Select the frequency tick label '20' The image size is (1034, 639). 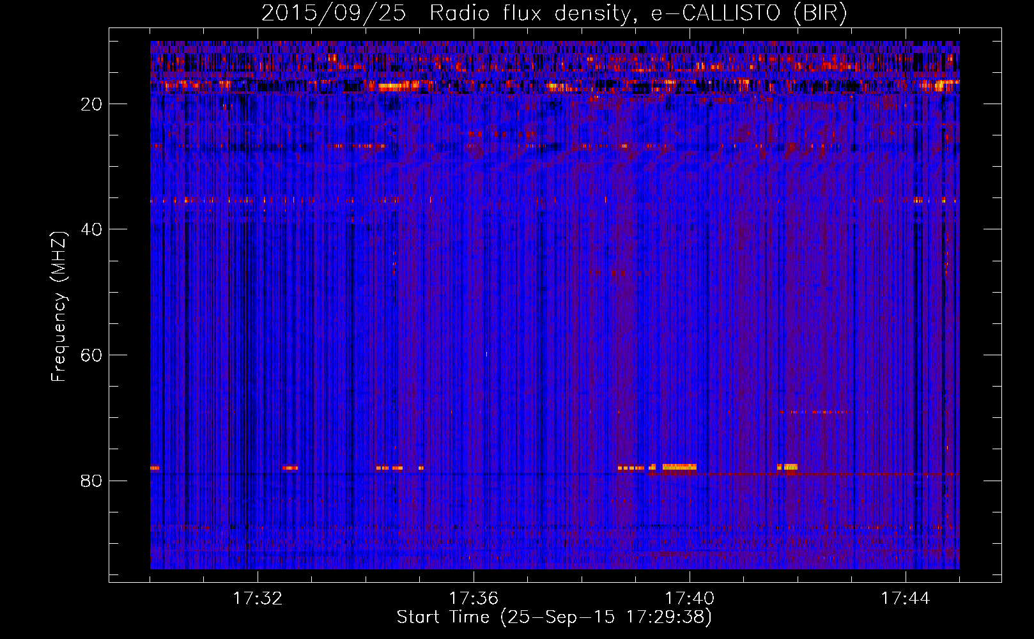[92, 104]
